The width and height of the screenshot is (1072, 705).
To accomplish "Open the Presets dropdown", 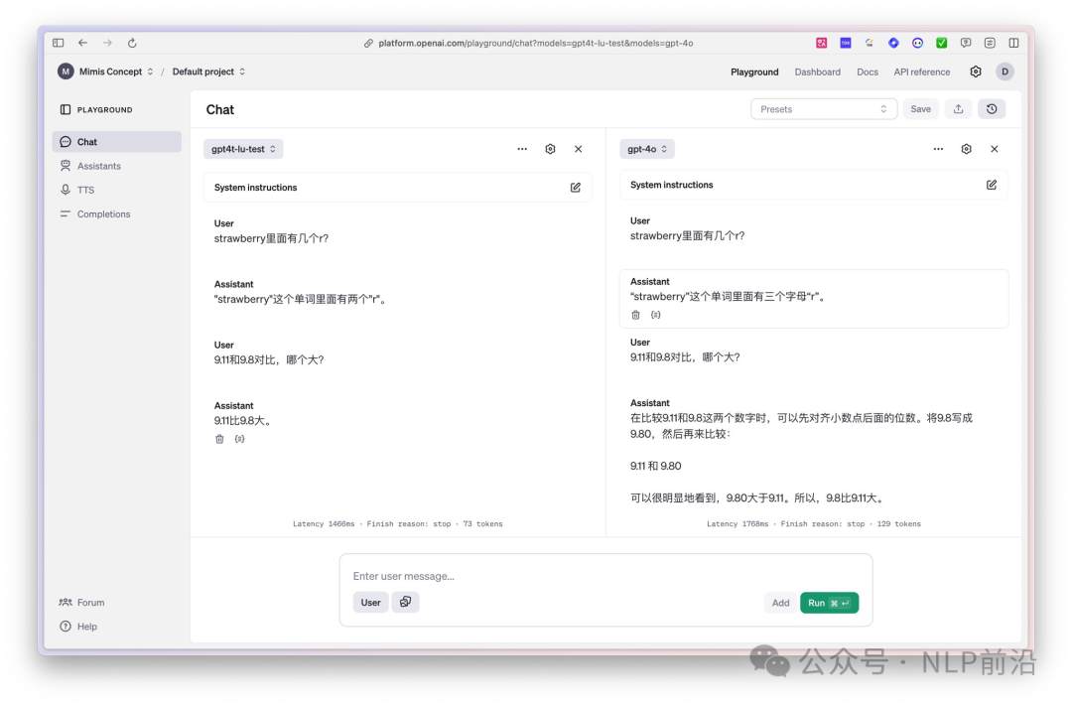I will pos(823,109).
